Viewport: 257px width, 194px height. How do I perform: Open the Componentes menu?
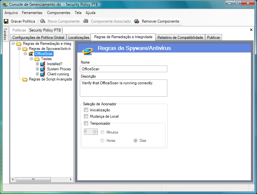tap(59, 13)
